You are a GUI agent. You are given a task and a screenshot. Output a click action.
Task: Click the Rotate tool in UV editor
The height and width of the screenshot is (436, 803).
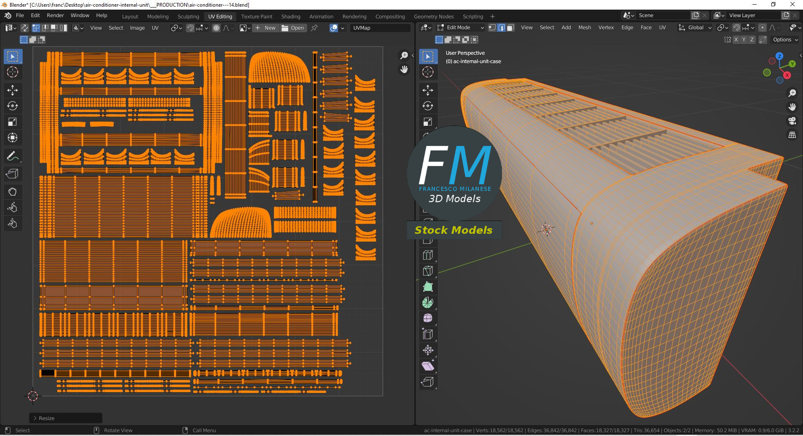pyautogui.click(x=13, y=106)
